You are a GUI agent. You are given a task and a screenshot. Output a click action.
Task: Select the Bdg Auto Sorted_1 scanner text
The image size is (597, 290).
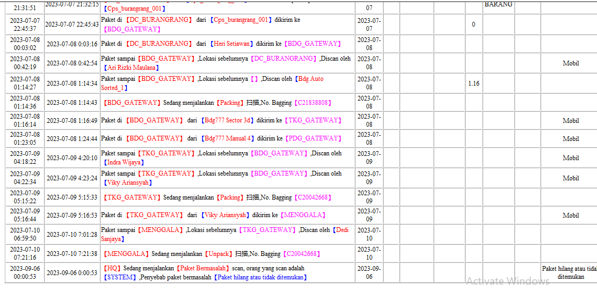tap(212, 84)
